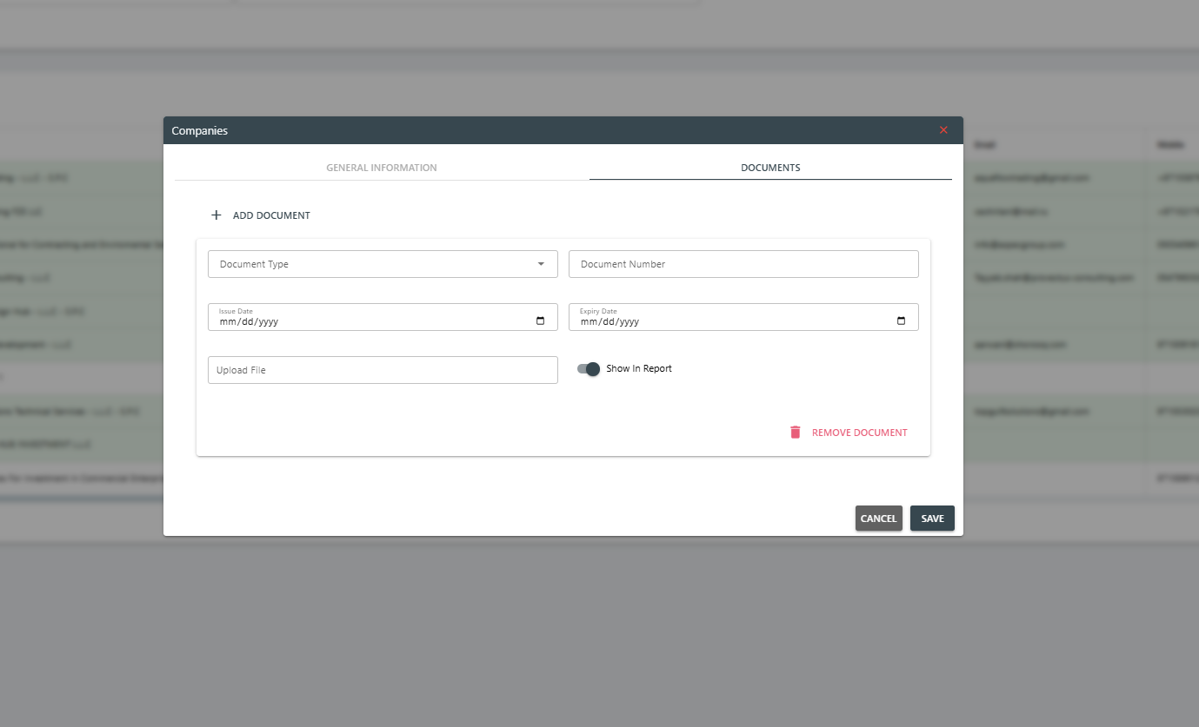The height and width of the screenshot is (727, 1199).
Task: Toggle the Show In Report switch
Action: pyautogui.click(x=589, y=369)
